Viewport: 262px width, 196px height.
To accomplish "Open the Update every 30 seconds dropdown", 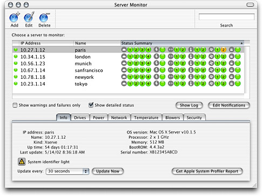I will click(68, 171).
